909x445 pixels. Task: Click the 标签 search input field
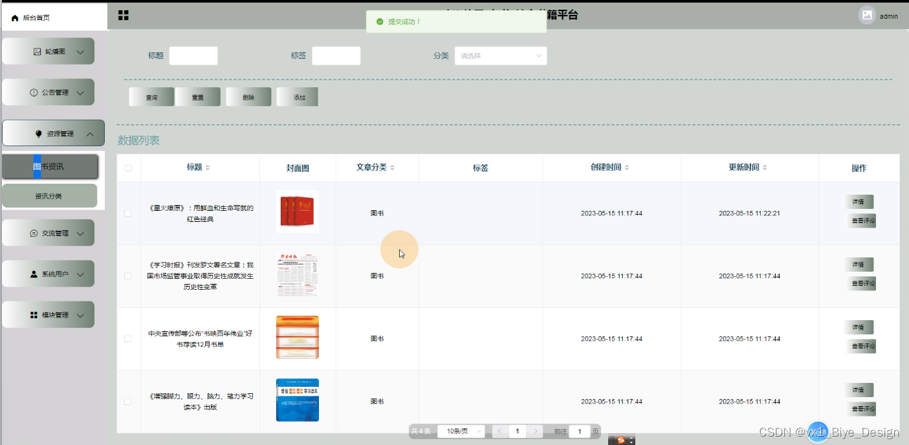pos(336,56)
